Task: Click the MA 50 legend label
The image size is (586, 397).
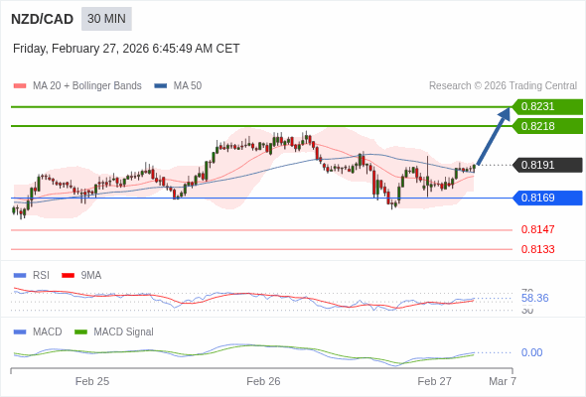Action: point(188,86)
